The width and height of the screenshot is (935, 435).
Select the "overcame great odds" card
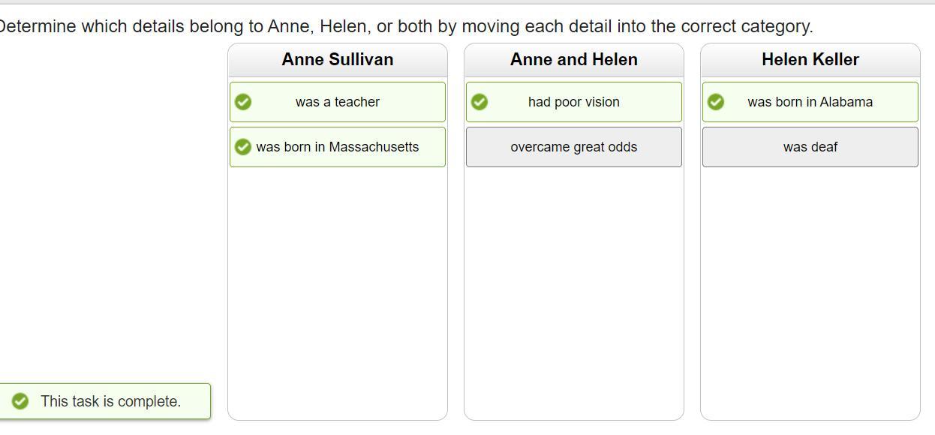(574, 147)
